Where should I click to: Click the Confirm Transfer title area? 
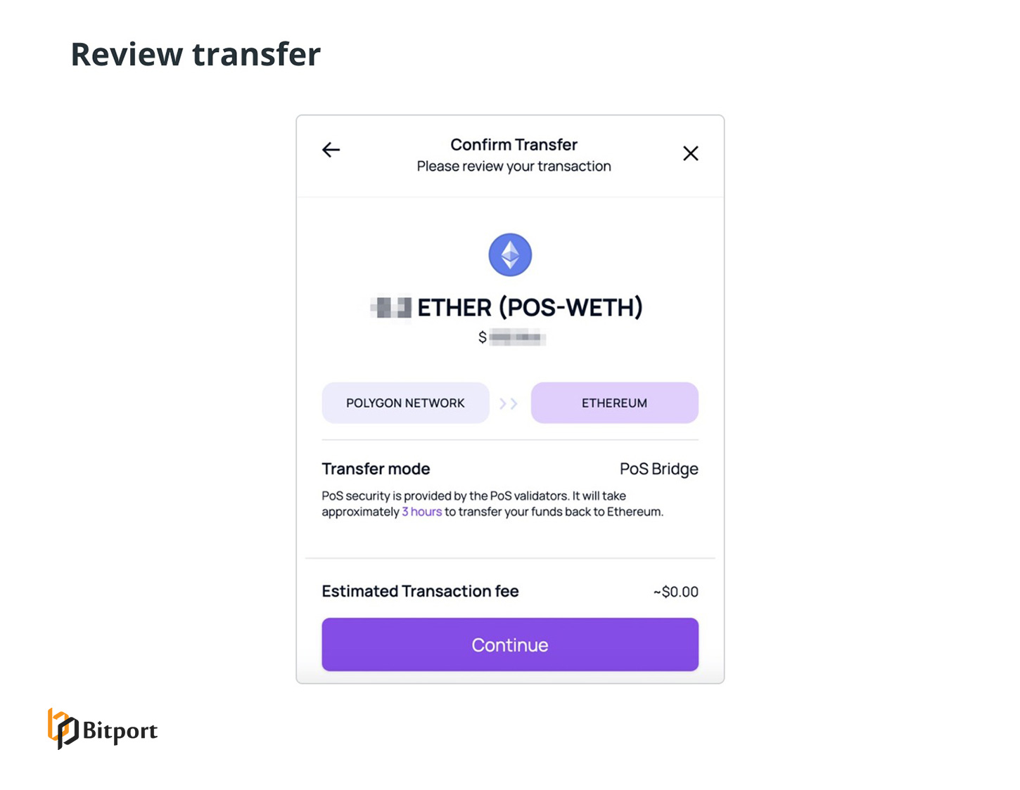point(513,145)
